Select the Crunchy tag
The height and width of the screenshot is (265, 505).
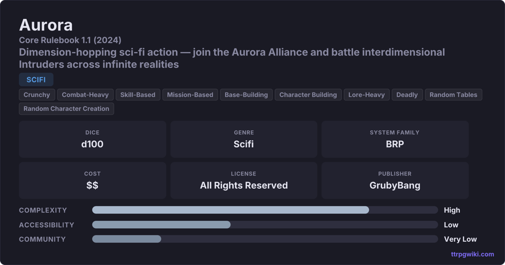point(37,95)
